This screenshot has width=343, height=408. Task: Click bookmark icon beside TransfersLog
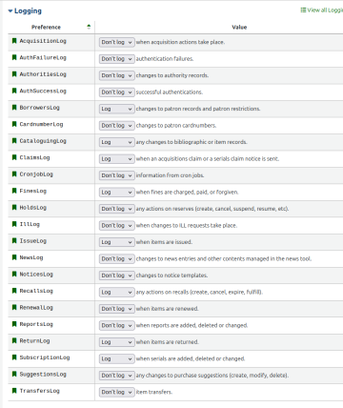click(14, 391)
